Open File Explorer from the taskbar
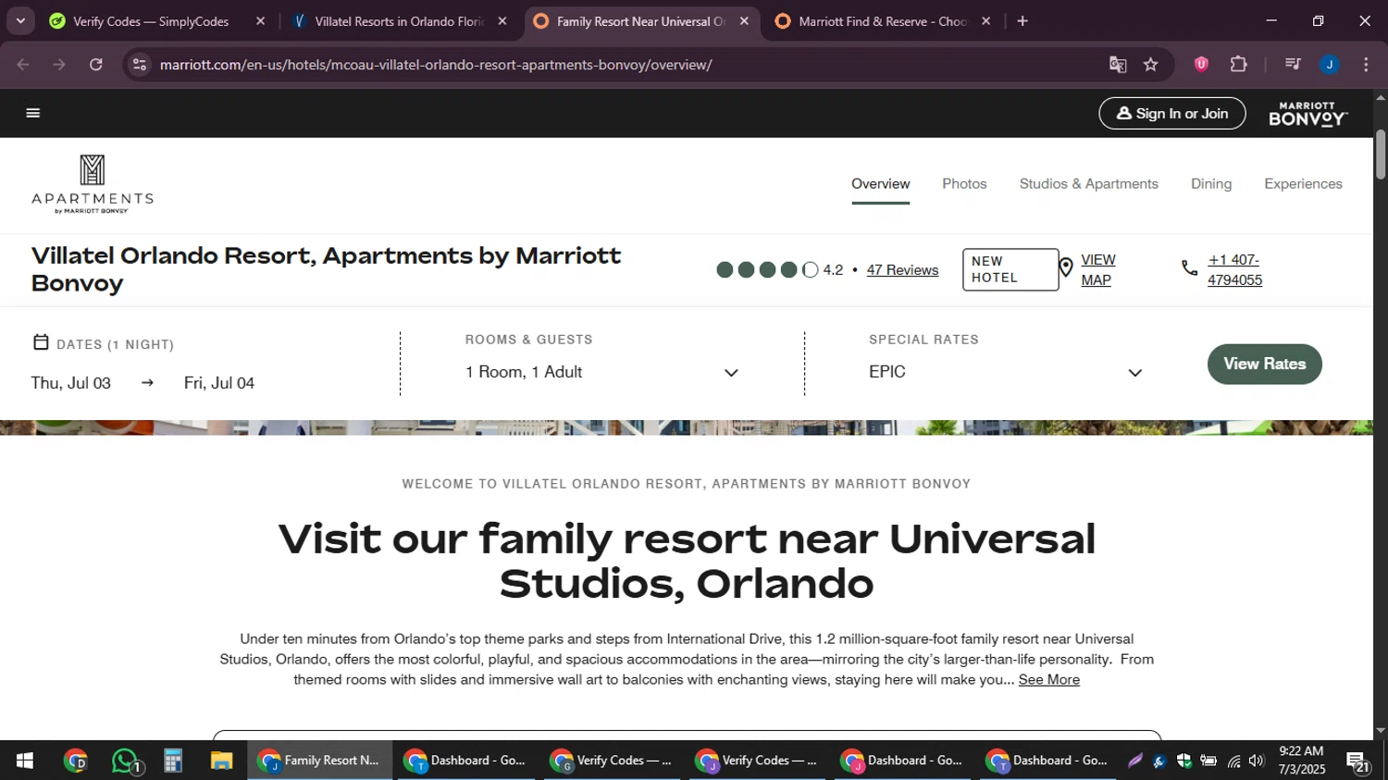 221,761
